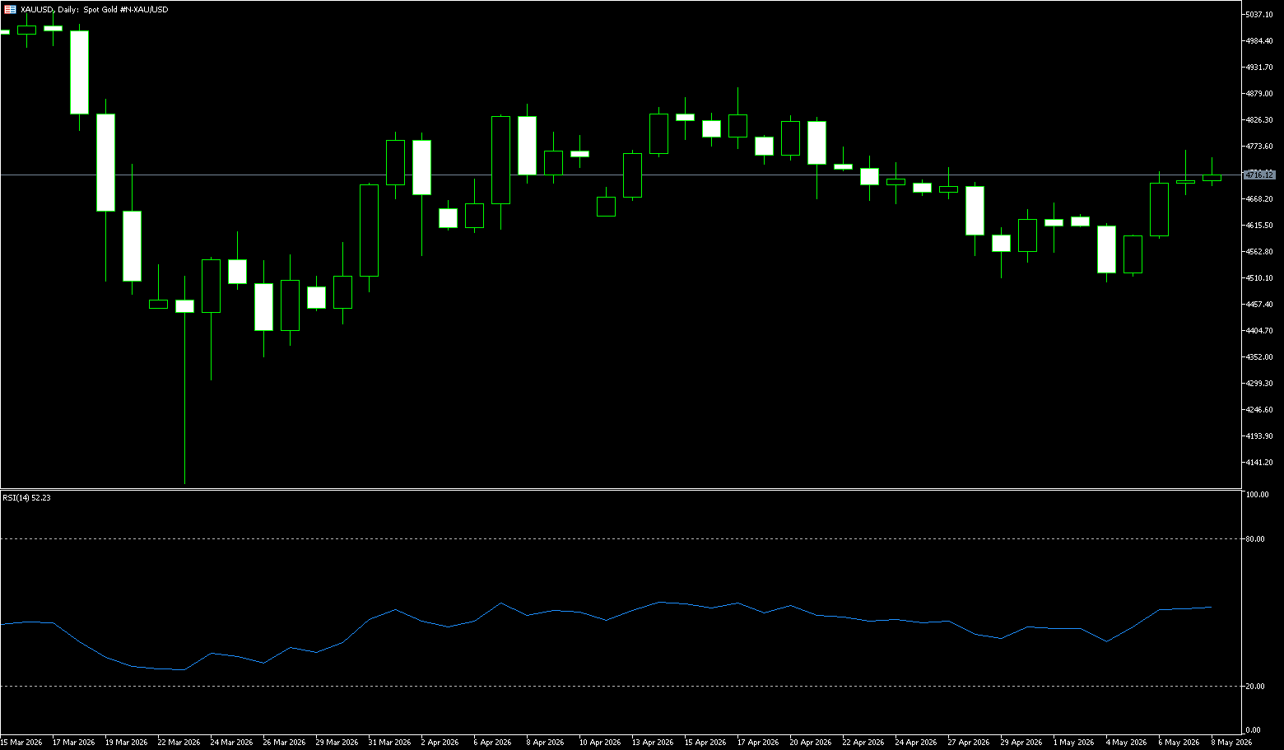Image resolution: width=1284 pixels, height=750 pixels.
Task: Click the divider between price chart and RSI
Action: (621, 489)
